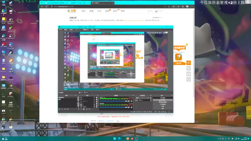This screenshot has height=141, width=251.
Task: Click the transition duration stepper arrows
Action: point(151,100)
